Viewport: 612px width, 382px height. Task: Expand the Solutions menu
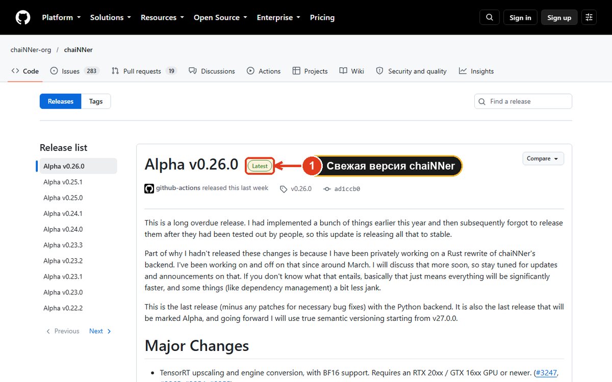[x=111, y=17]
